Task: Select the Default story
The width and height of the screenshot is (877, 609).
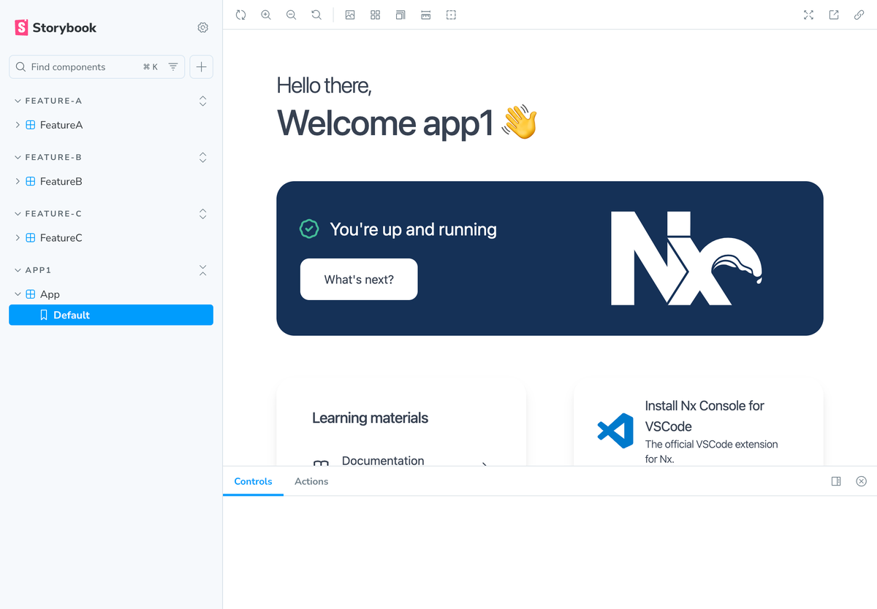Action: (x=111, y=315)
